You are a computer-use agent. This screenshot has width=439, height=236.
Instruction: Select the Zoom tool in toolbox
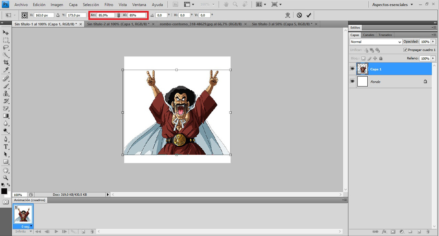coord(6,178)
